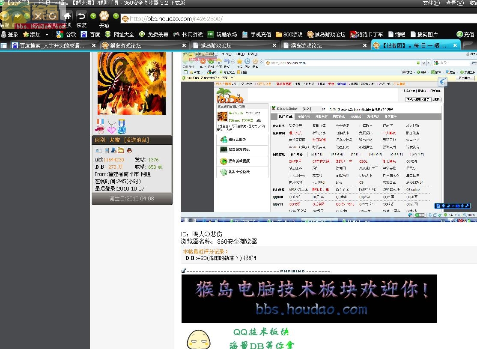Click the profile card icon under 级别
477x349 pixels.
(98, 150)
